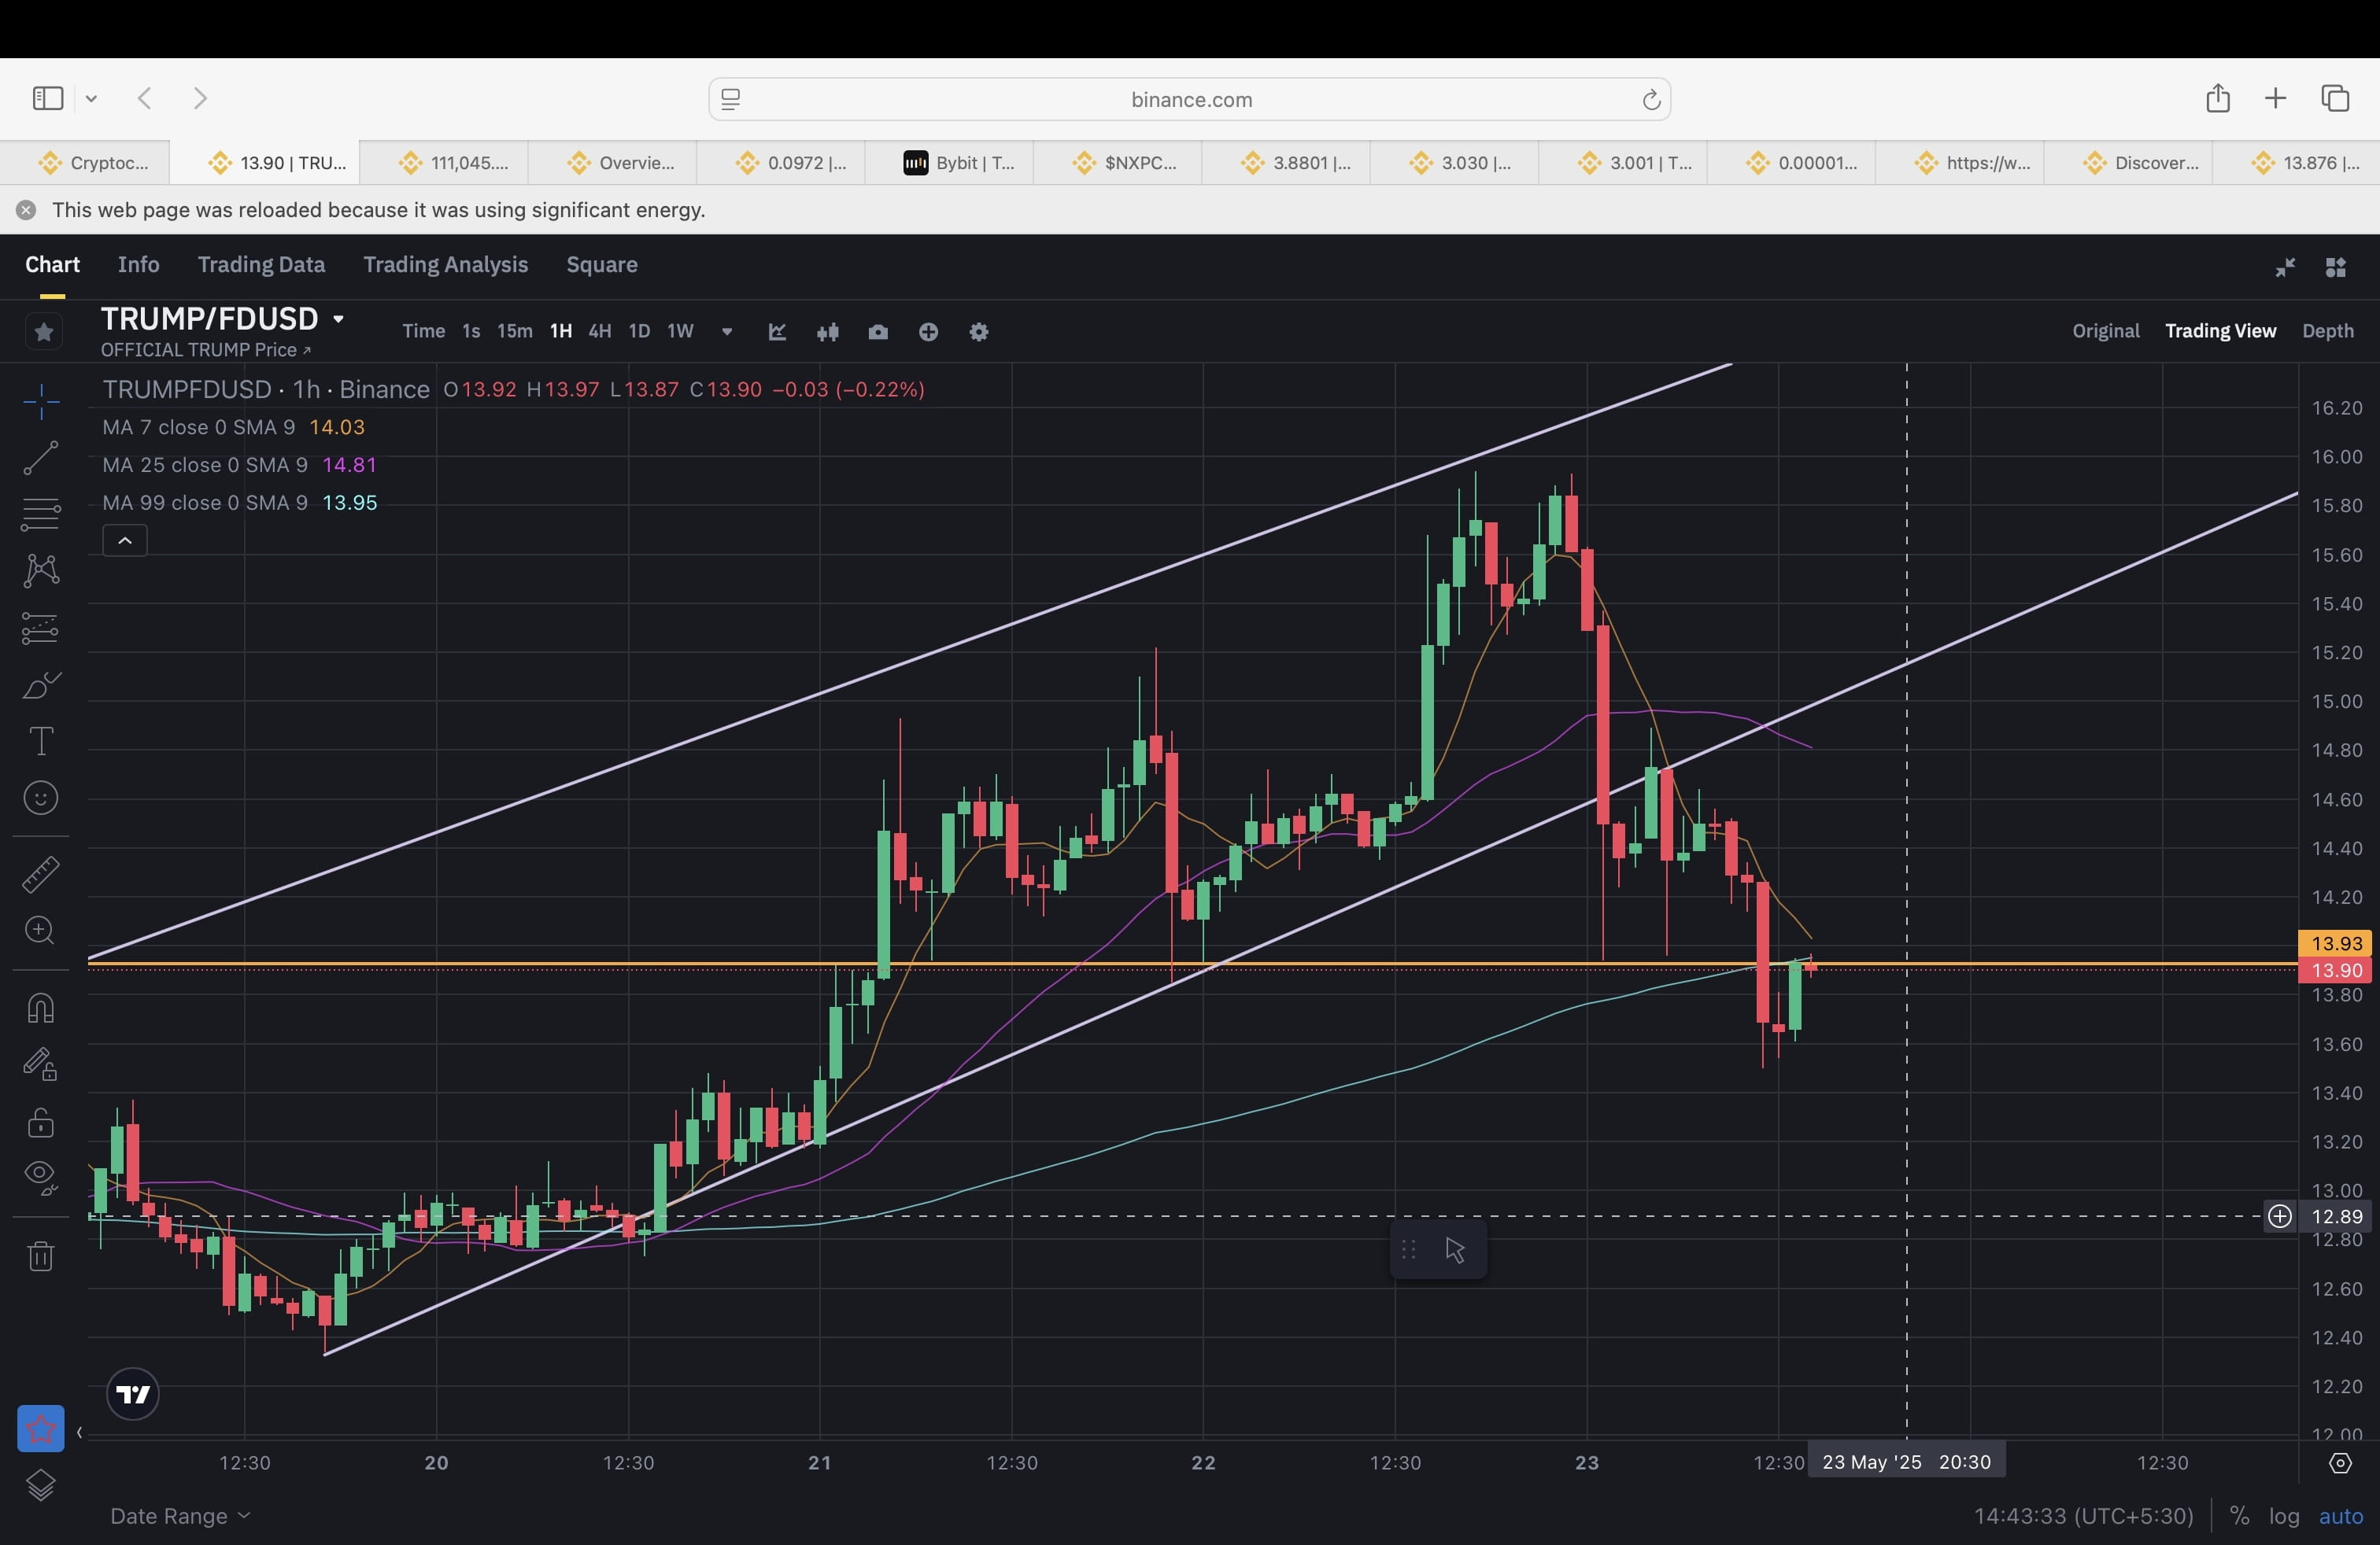Open the technical indicators icon
Image resolution: width=2380 pixels, height=1545 pixels.
click(777, 332)
